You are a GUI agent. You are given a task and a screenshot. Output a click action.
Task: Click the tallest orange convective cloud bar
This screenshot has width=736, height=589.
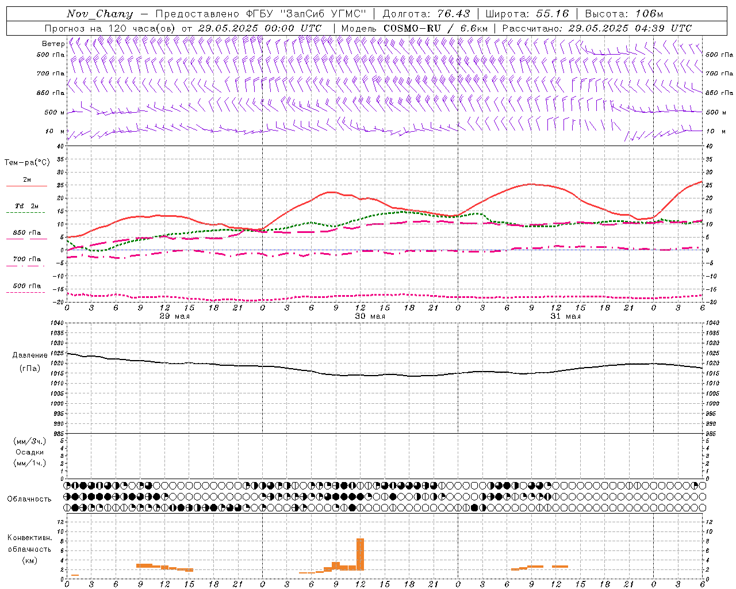point(361,554)
